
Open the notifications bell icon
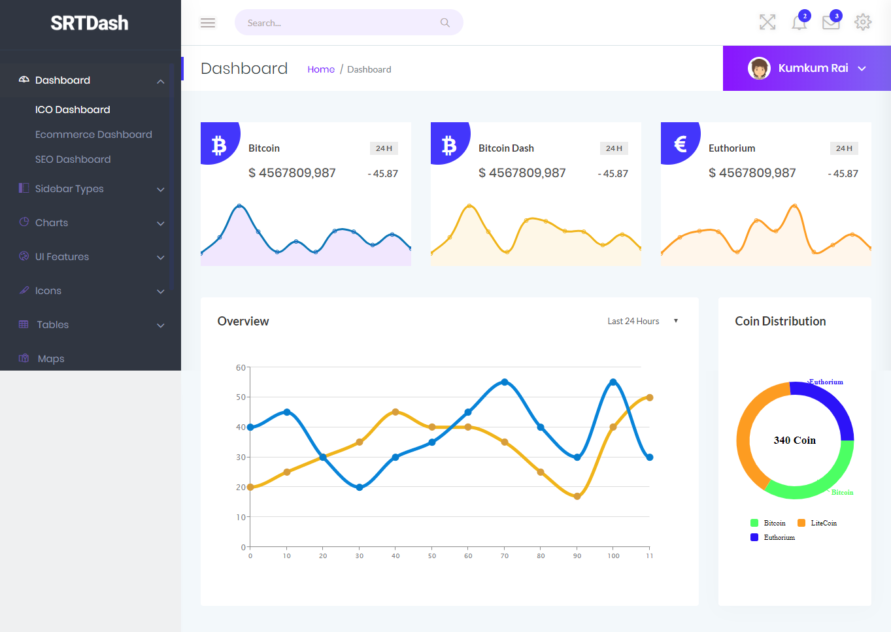[x=799, y=22]
